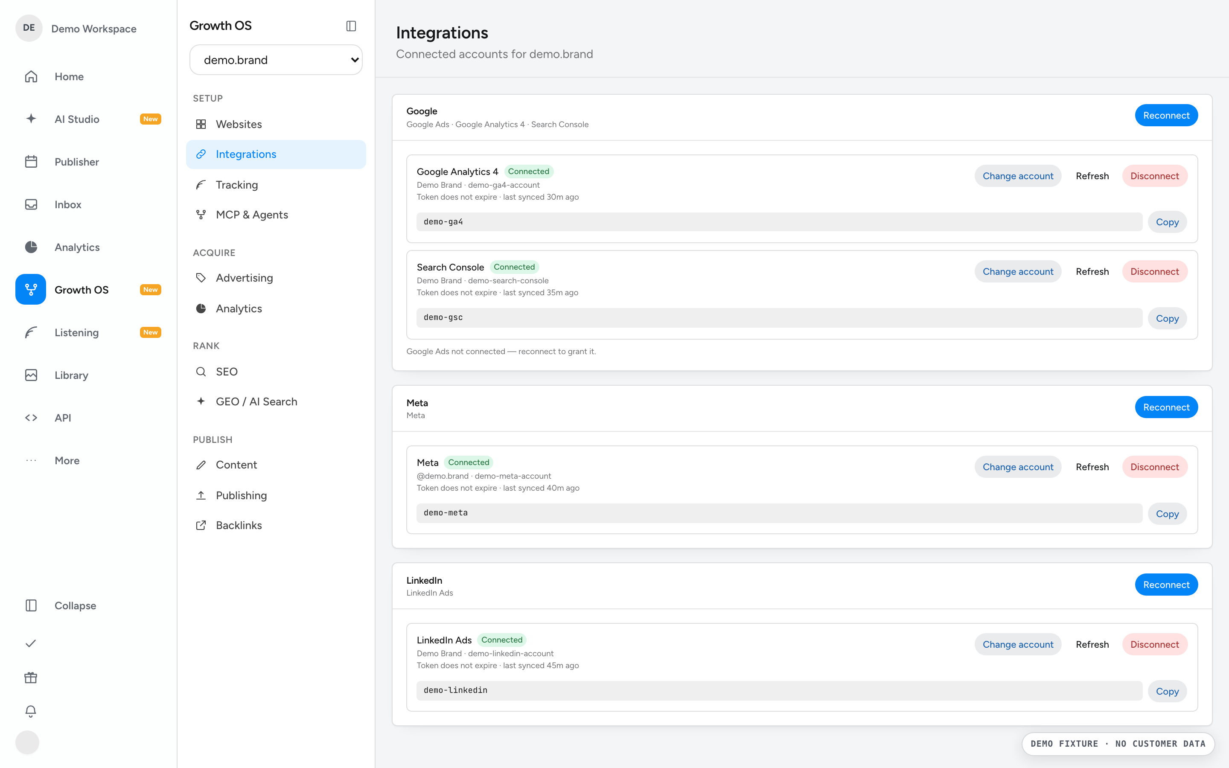Click the New badge beside AI Studio
1229x768 pixels.
click(x=150, y=119)
